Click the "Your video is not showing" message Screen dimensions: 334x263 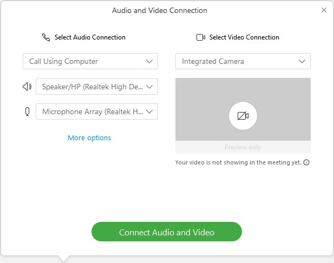click(238, 162)
